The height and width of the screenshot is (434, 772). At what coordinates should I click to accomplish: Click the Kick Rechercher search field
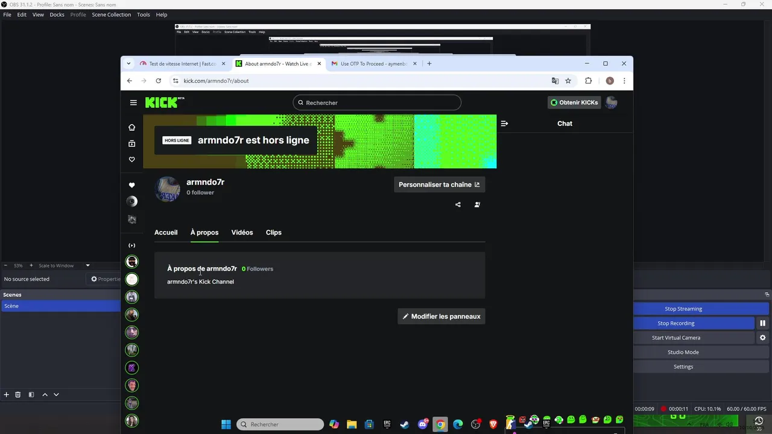[377, 102]
